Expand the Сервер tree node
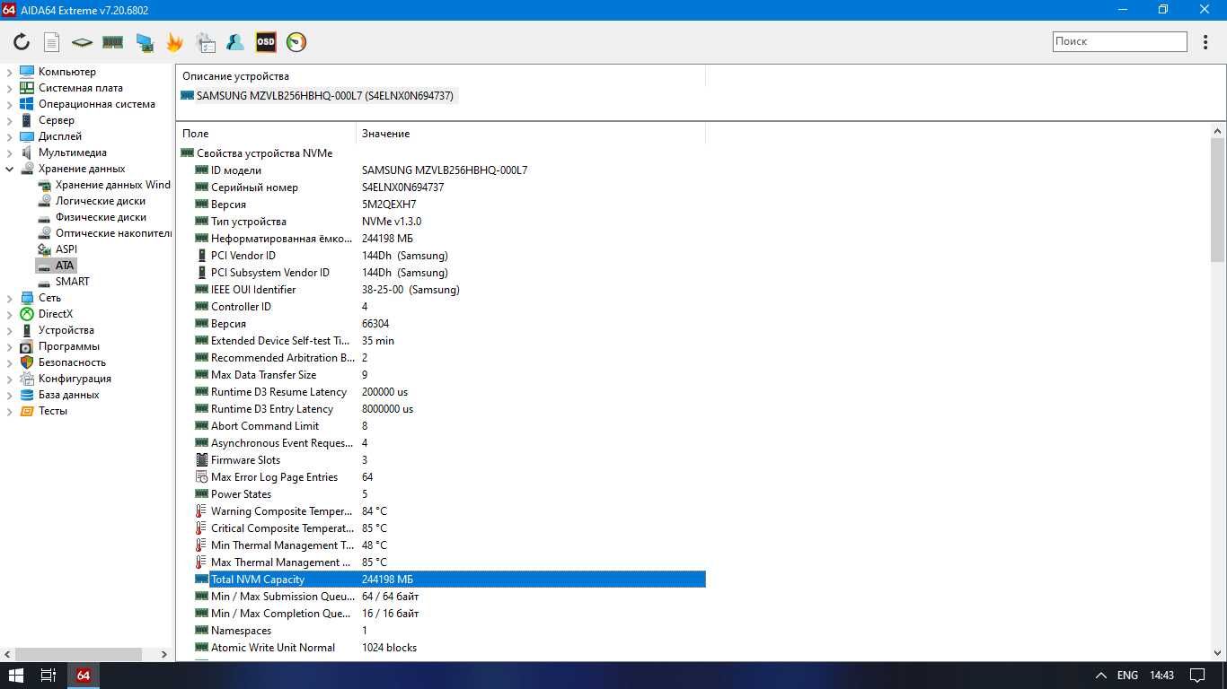 point(10,120)
